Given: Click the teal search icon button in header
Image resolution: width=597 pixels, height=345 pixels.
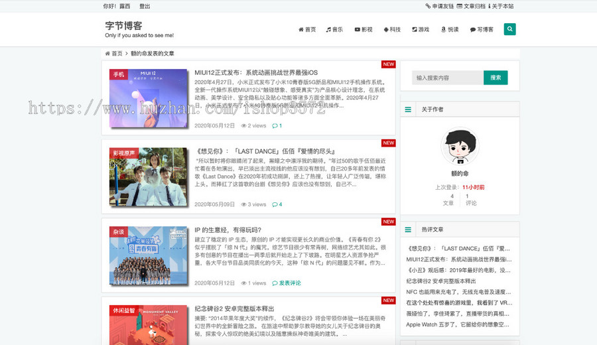Looking at the screenshot, I should coord(509,29).
